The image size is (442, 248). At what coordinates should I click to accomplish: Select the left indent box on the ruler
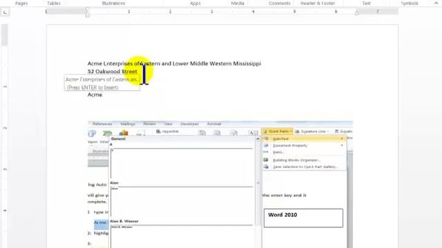88,15
